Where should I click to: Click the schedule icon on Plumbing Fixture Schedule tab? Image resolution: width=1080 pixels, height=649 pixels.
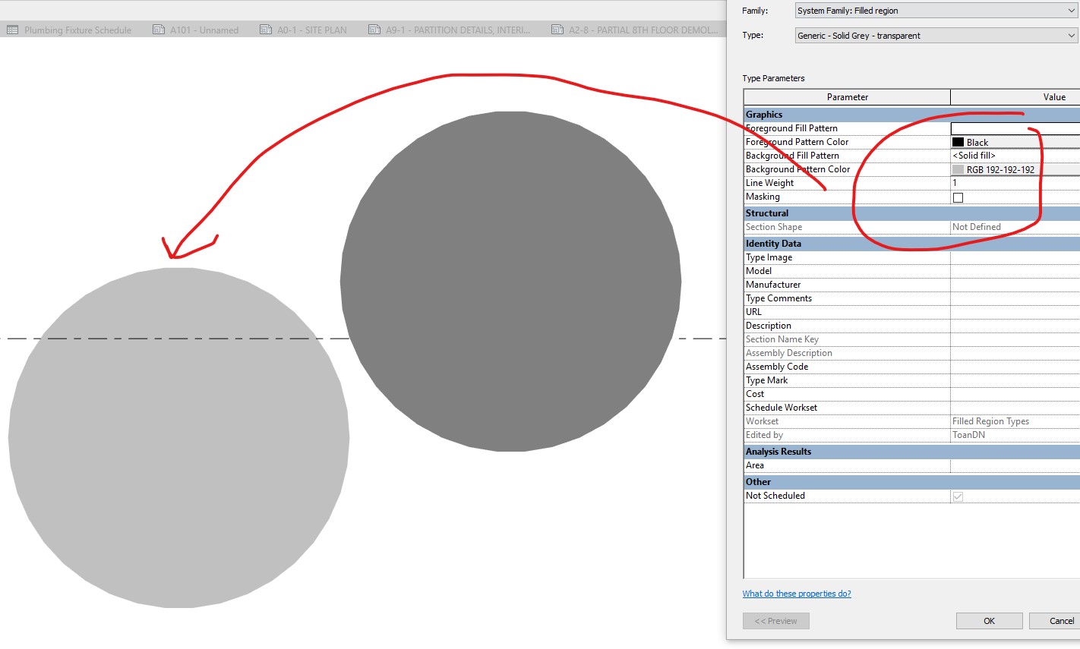(13, 30)
